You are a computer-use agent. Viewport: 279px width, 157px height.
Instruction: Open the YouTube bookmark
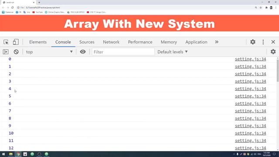37,12
